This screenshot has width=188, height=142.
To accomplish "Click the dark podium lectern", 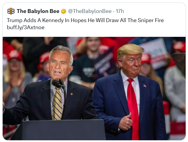I will (63, 130).
